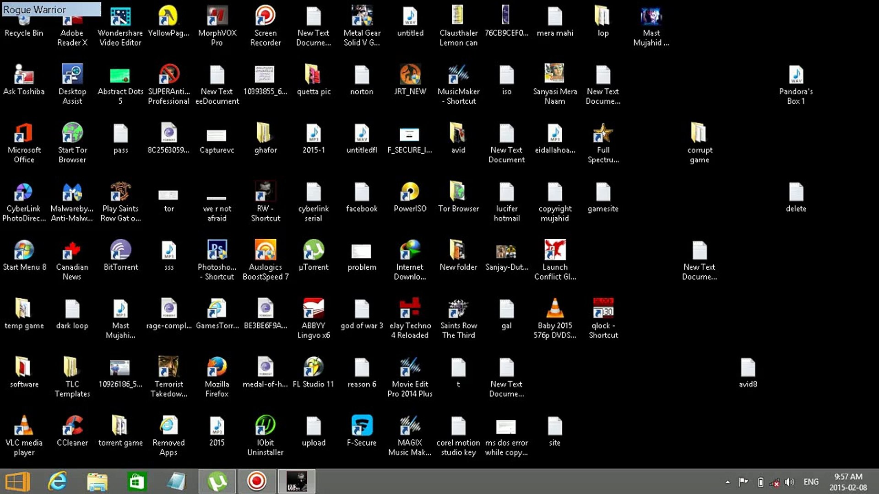Switch to the Rogue Warrior taskbar window
The width and height of the screenshot is (879, 494).
[297, 482]
